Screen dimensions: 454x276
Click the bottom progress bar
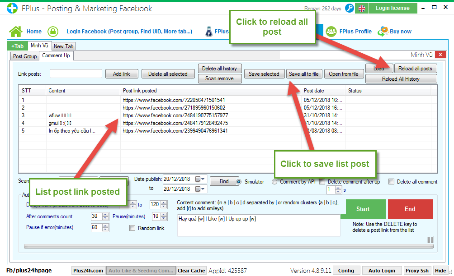(229, 246)
